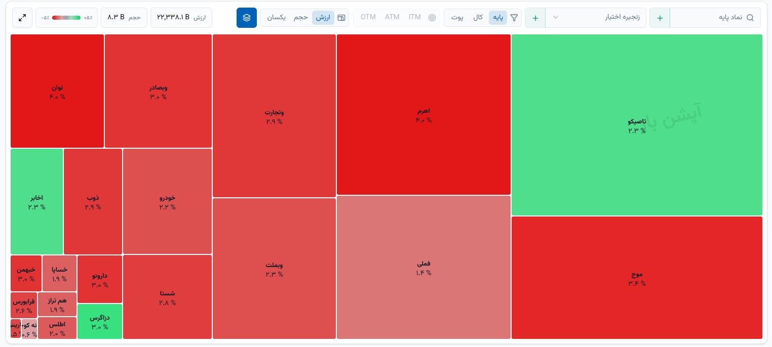This screenshot has width=772, height=347.
Task: Select the green اخابر tile
Action: click(36, 201)
